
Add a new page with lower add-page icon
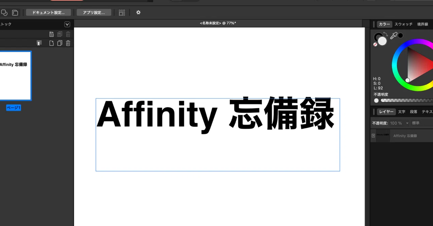click(51, 43)
